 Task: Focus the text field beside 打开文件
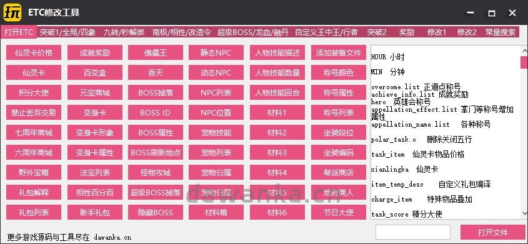(413, 232)
